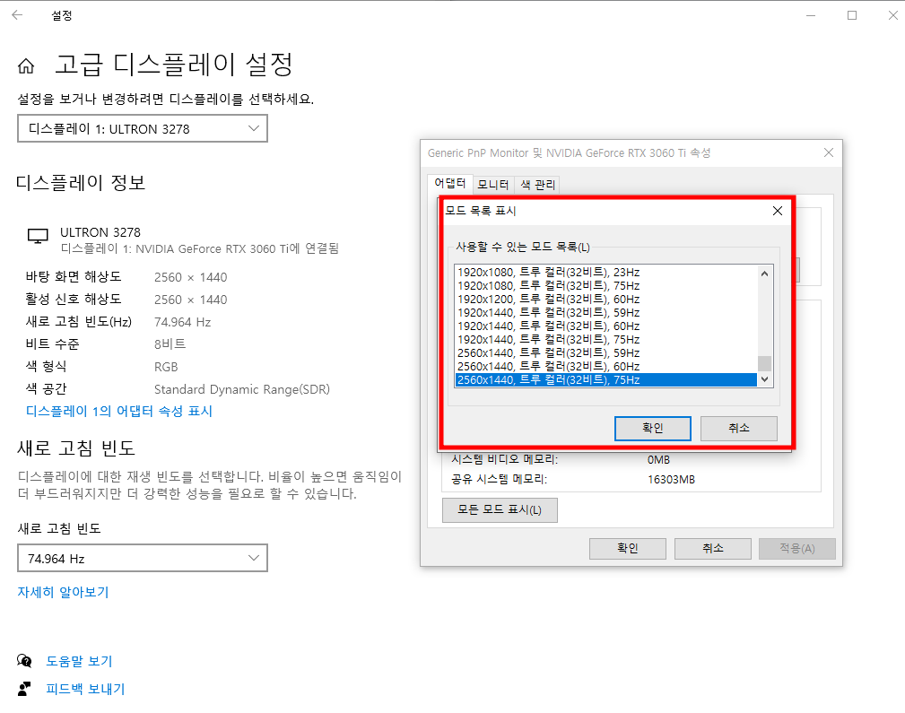Open the Get help link
Viewport: 905px width, 713px height.
coord(79,661)
